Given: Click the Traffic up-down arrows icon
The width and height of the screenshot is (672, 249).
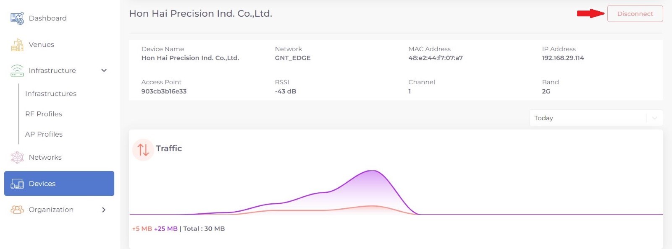Looking at the screenshot, I should coord(143,150).
